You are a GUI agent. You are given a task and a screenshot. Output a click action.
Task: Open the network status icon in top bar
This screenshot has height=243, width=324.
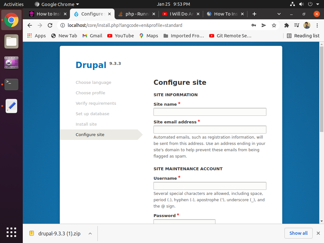tap(292, 4)
